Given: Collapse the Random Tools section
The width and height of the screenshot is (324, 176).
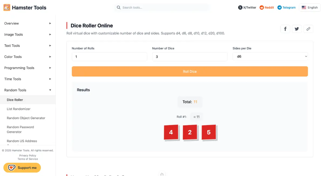Looking at the screenshot, I should pos(28,90).
